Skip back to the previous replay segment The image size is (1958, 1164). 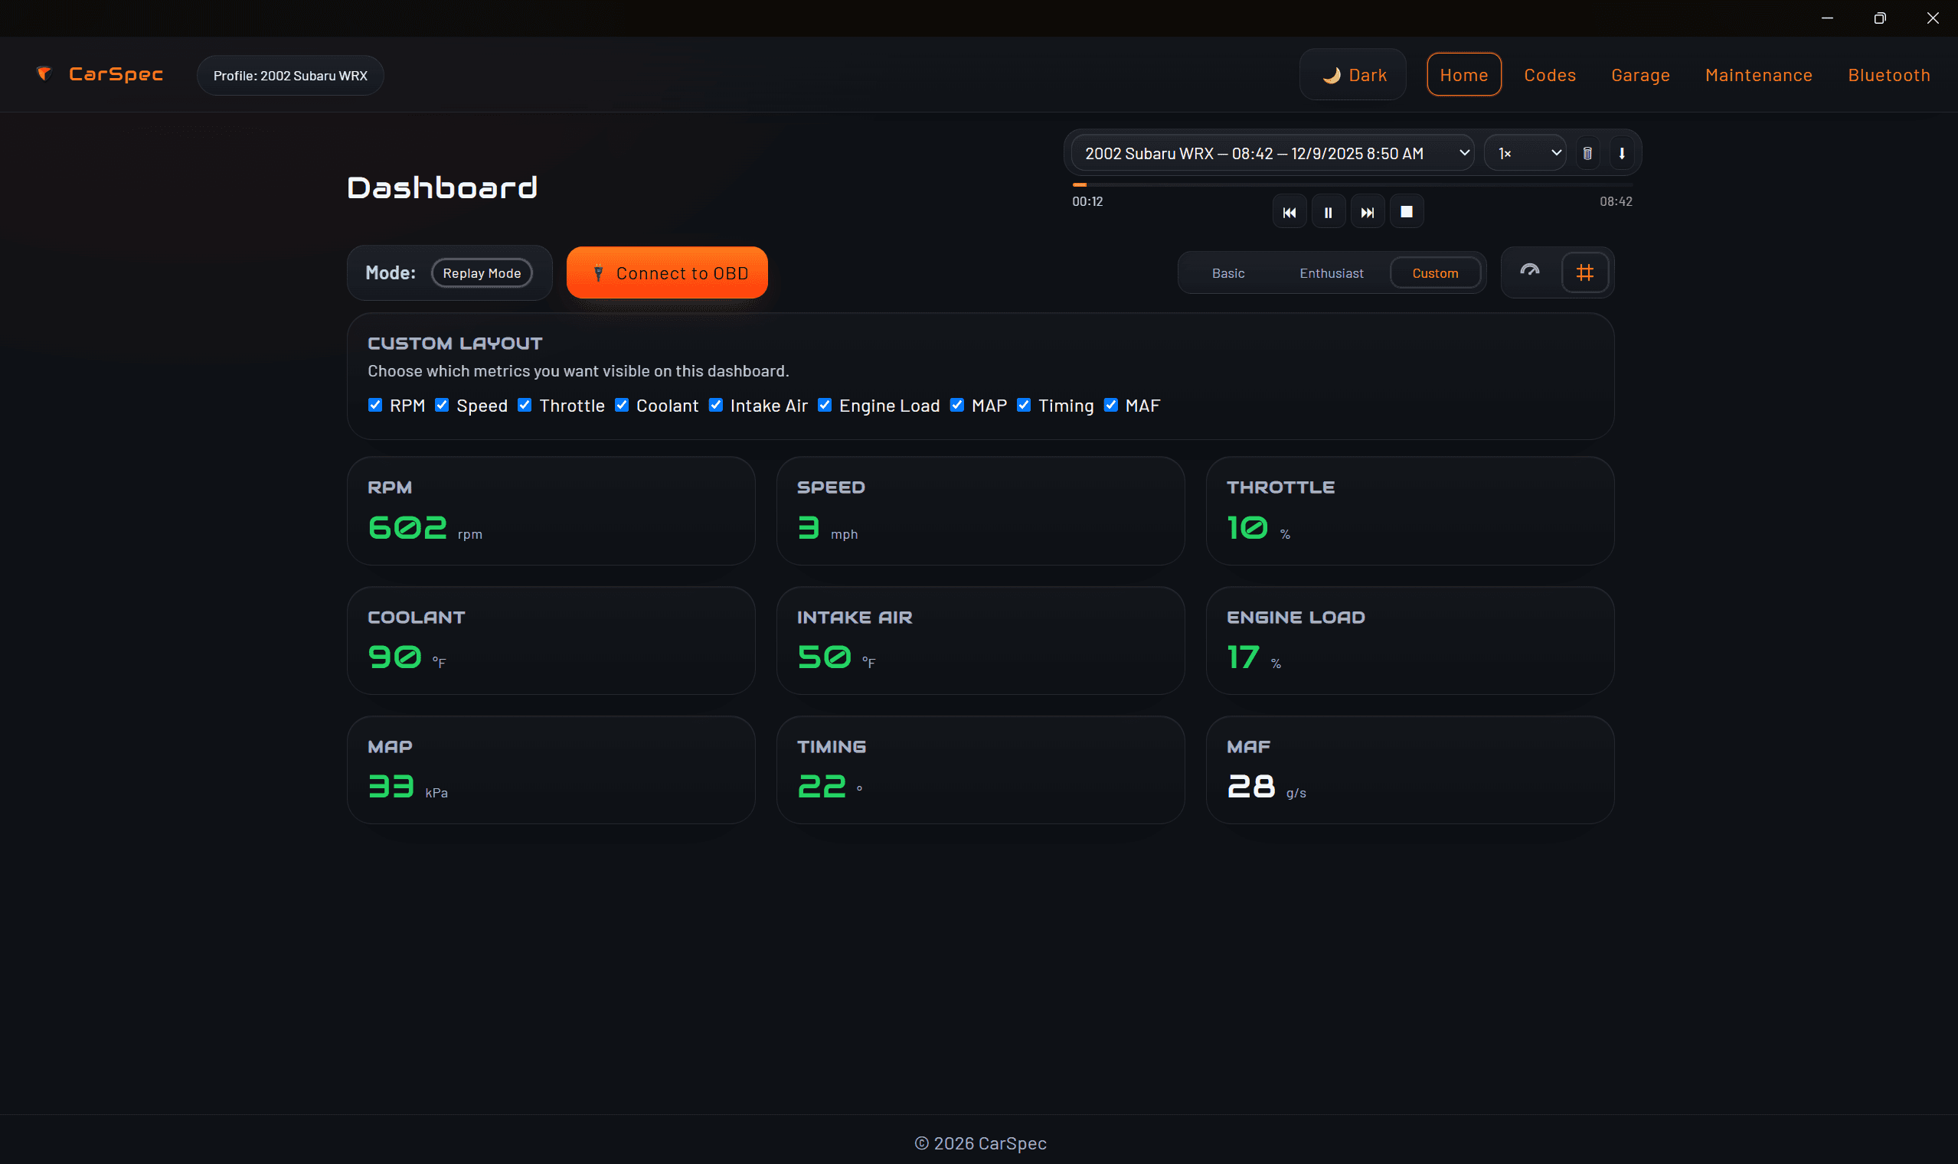[x=1290, y=212]
